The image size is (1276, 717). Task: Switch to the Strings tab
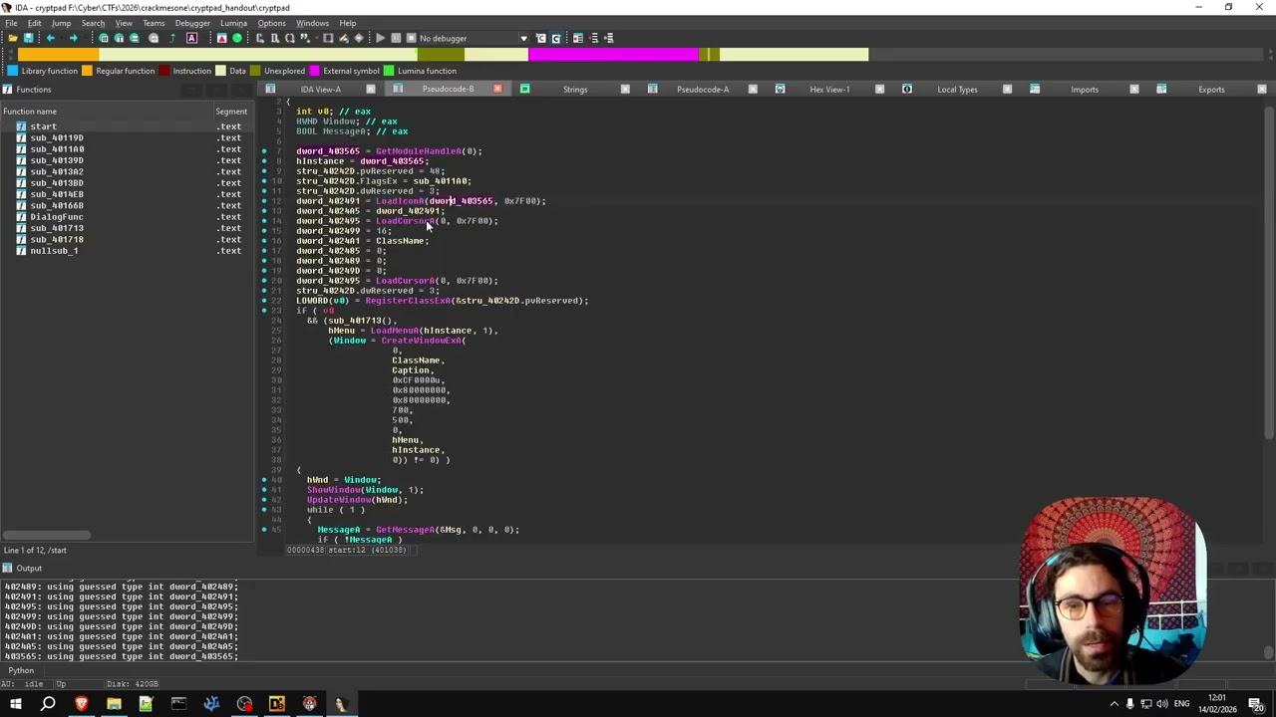click(x=574, y=90)
